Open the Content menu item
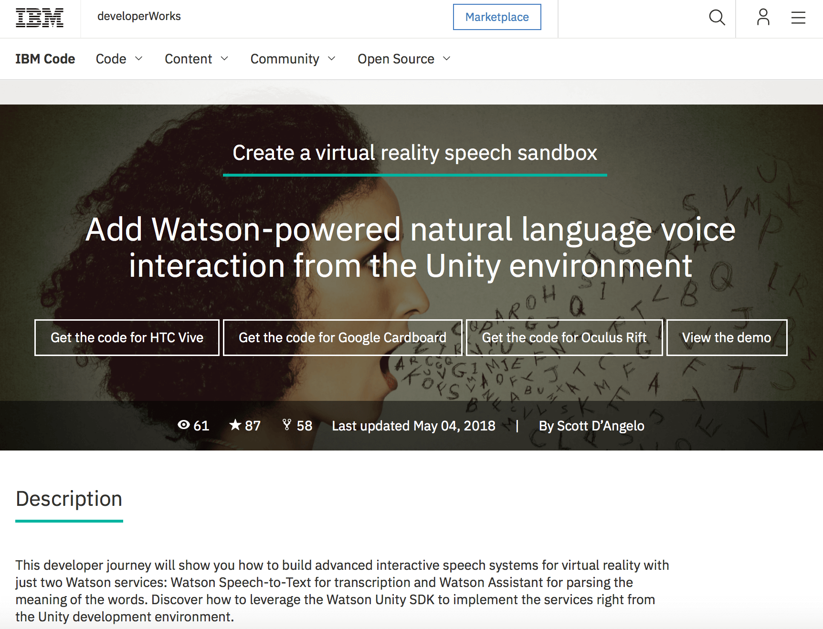Screen dimensions: 823x629 tap(189, 59)
